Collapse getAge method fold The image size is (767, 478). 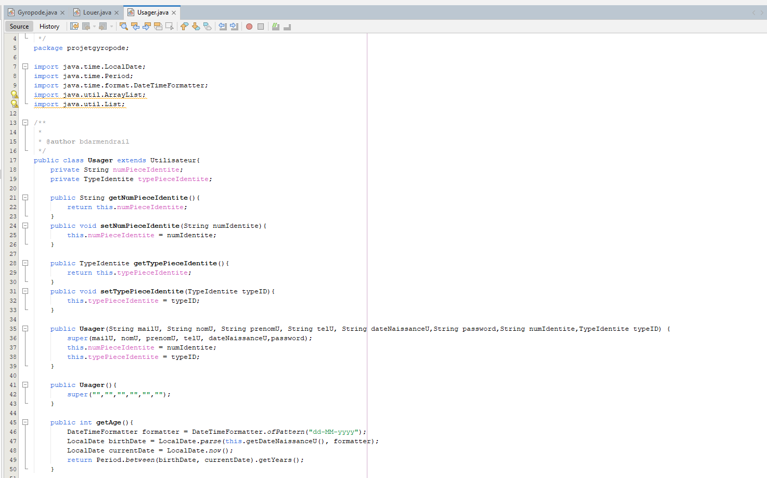click(x=25, y=422)
